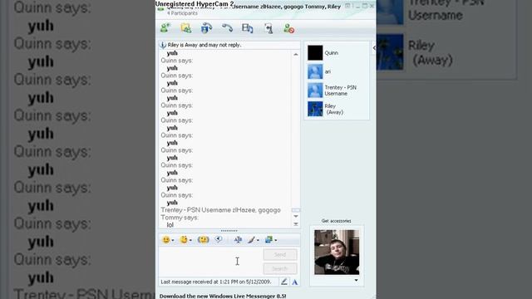Start a video call from toolbar
The height and width of the screenshot is (299, 532).
click(206, 28)
